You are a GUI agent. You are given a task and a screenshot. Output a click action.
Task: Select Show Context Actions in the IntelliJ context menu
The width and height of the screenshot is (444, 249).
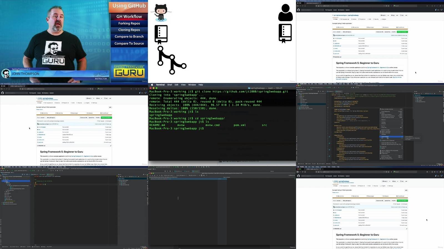click(x=391, y=109)
